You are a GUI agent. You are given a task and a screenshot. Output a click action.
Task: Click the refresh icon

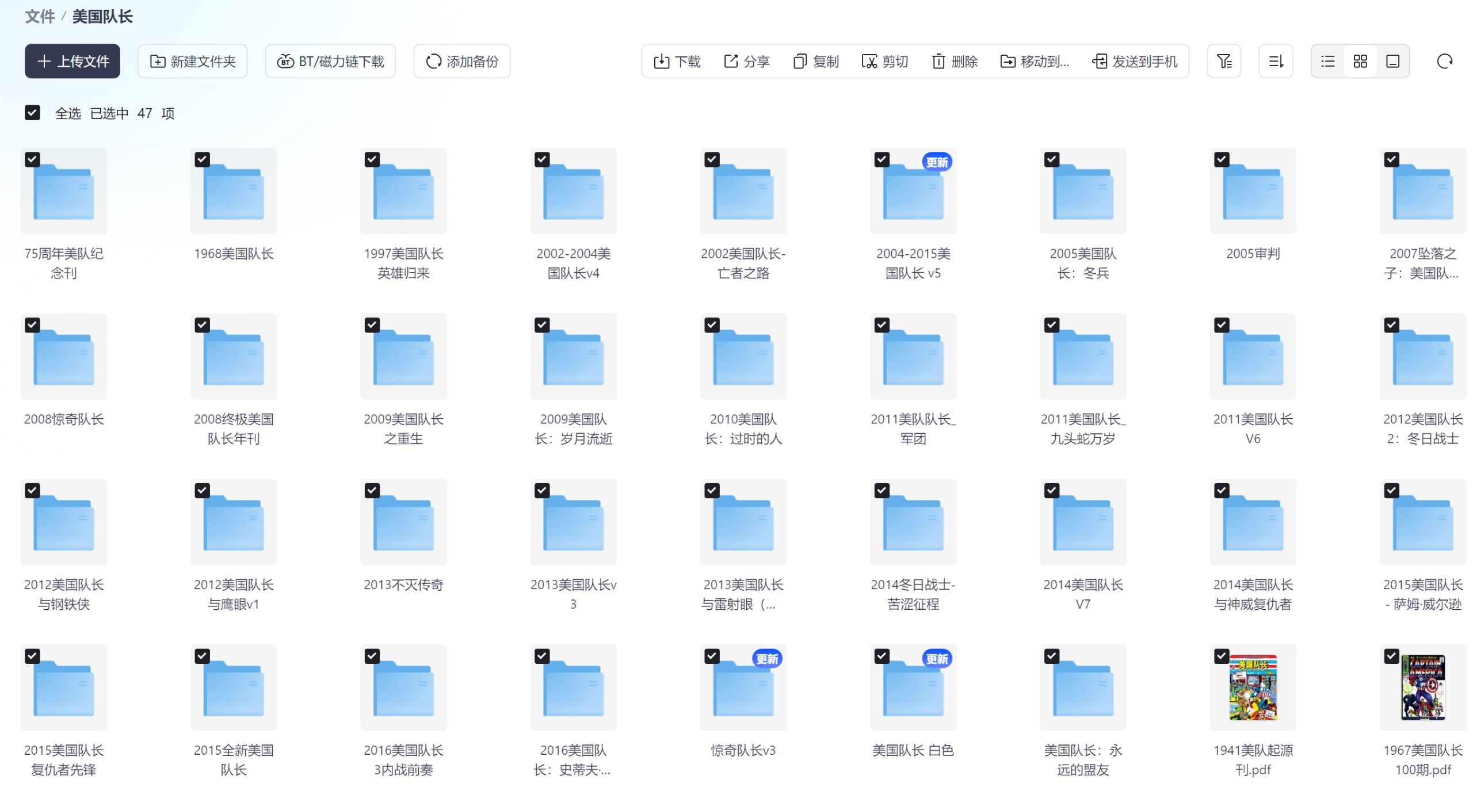coord(1444,61)
